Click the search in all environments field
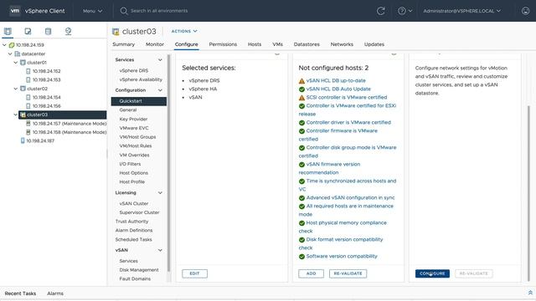The height and width of the screenshot is (301, 536). 159,11
